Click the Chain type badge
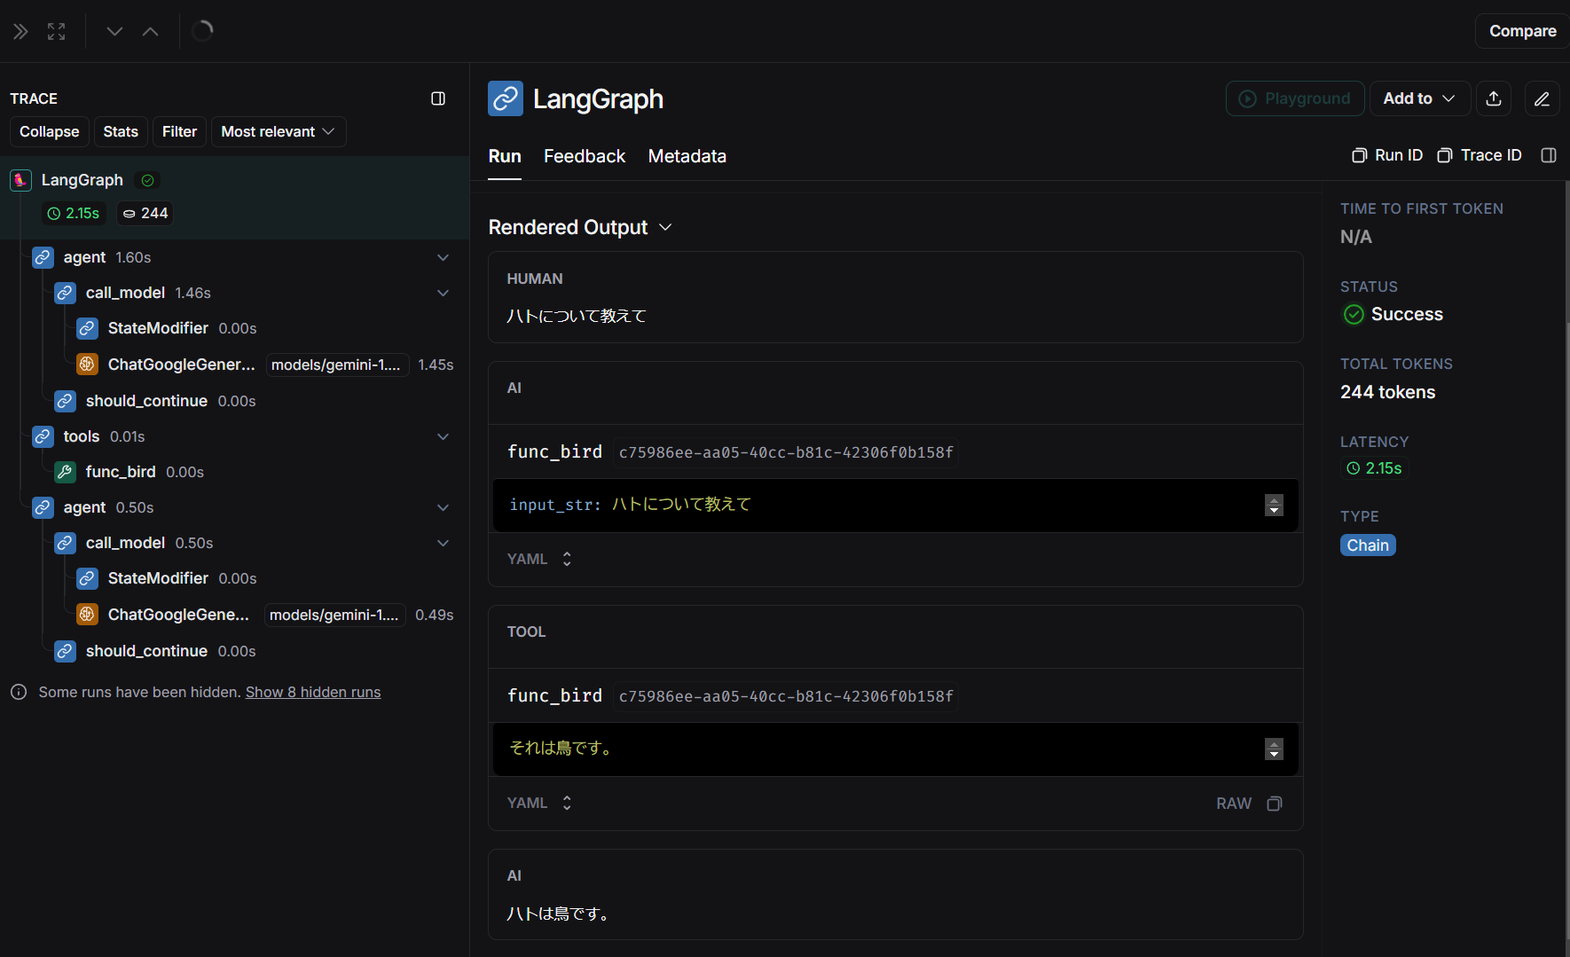Screen dimensions: 1570x957 [1368, 545]
